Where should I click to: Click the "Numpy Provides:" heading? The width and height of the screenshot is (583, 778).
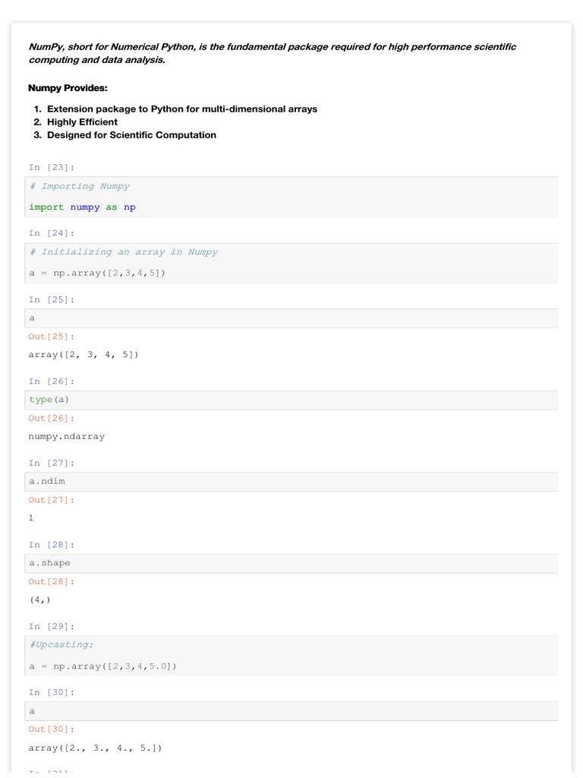(x=68, y=88)
